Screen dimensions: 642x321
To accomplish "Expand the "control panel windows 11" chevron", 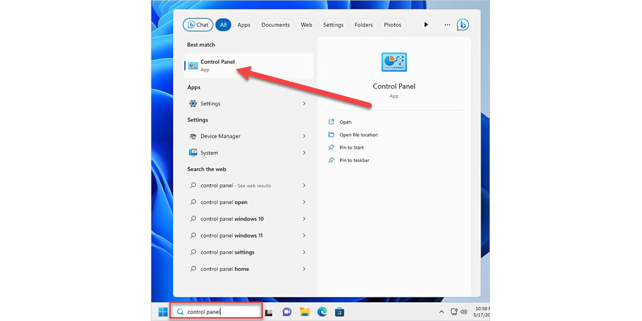I will coord(304,235).
